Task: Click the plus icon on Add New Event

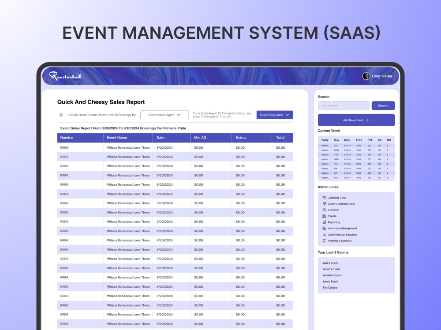Action: click(367, 120)
